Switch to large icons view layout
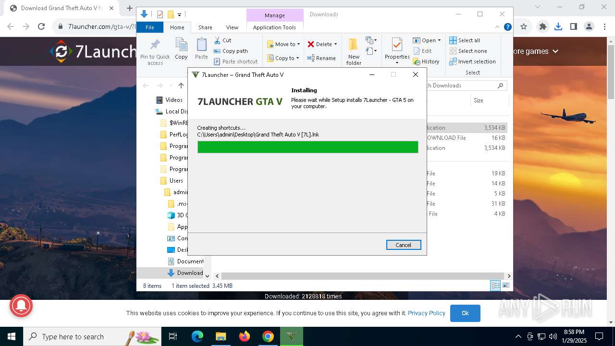This screenshot has height=346, width=615. tap(505, 285)
